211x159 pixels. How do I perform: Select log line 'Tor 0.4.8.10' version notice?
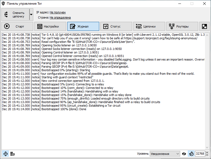click(x=103, y=35)
